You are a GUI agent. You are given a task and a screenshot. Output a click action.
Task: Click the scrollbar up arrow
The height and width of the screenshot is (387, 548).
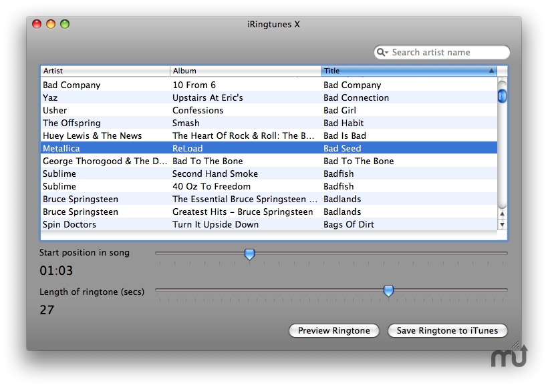pos(503,212)
